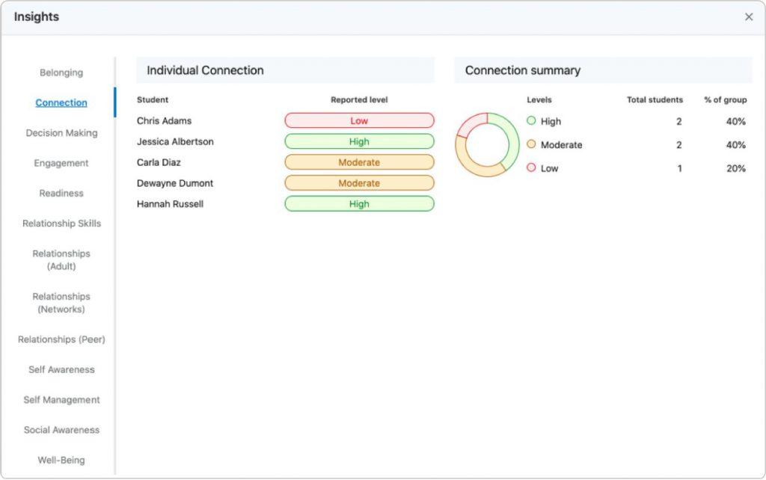Screen dimensions: 766x480
Task: Open the Well-Being insights
Action: (x=61, y=461)
